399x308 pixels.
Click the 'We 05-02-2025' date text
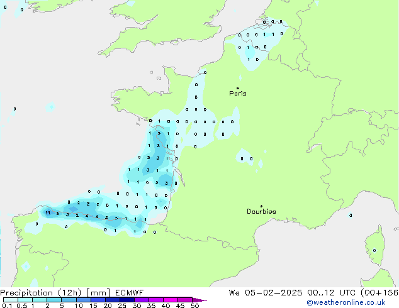[266, 293]
